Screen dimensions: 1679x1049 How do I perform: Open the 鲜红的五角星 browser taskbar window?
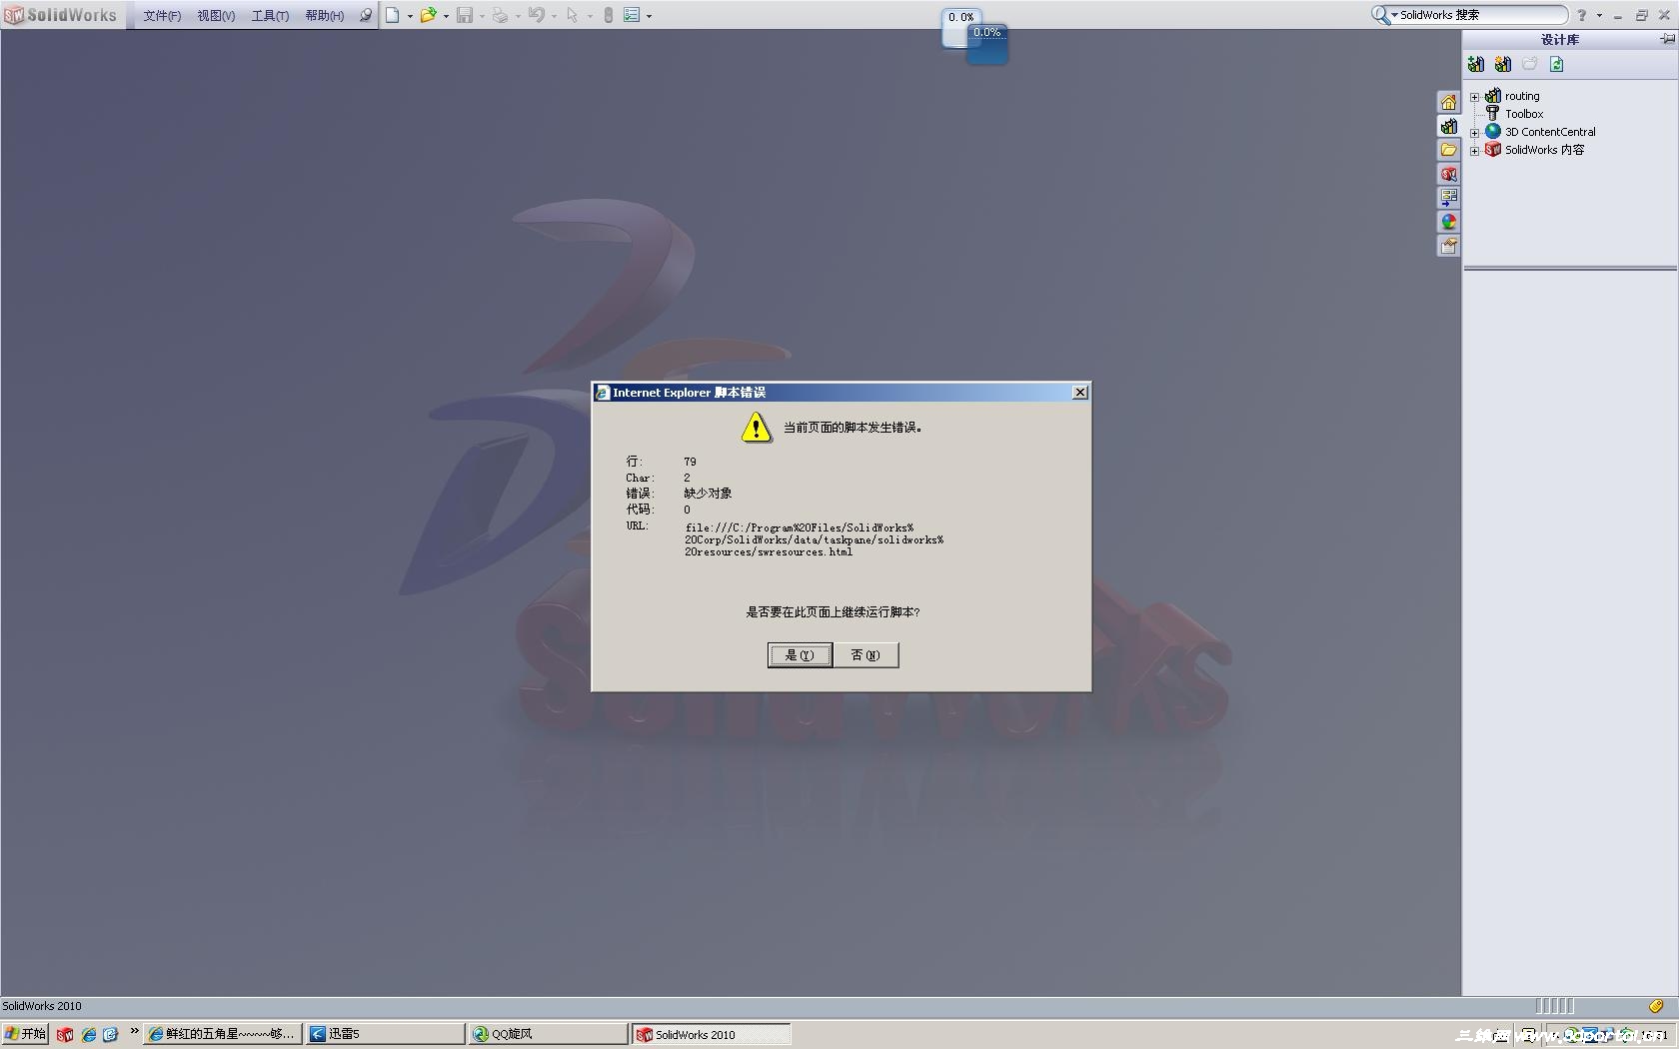tap(223, 1034)
